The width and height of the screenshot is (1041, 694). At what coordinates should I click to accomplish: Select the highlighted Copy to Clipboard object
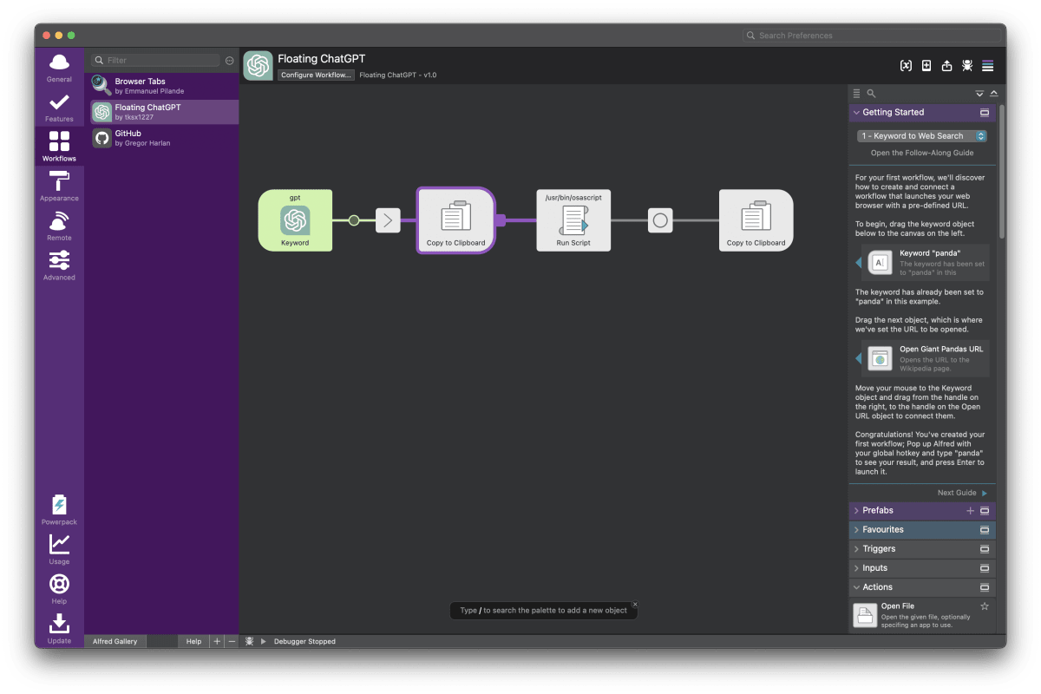(x=456, y=220)
